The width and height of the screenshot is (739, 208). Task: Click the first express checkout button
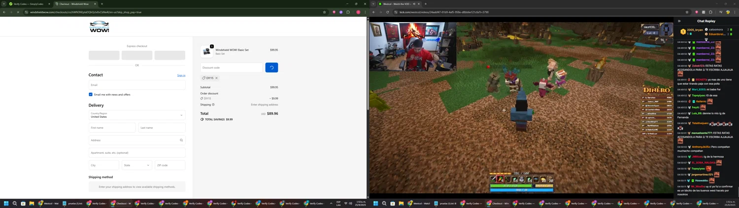pyautogui.click(x=104, y=55)
